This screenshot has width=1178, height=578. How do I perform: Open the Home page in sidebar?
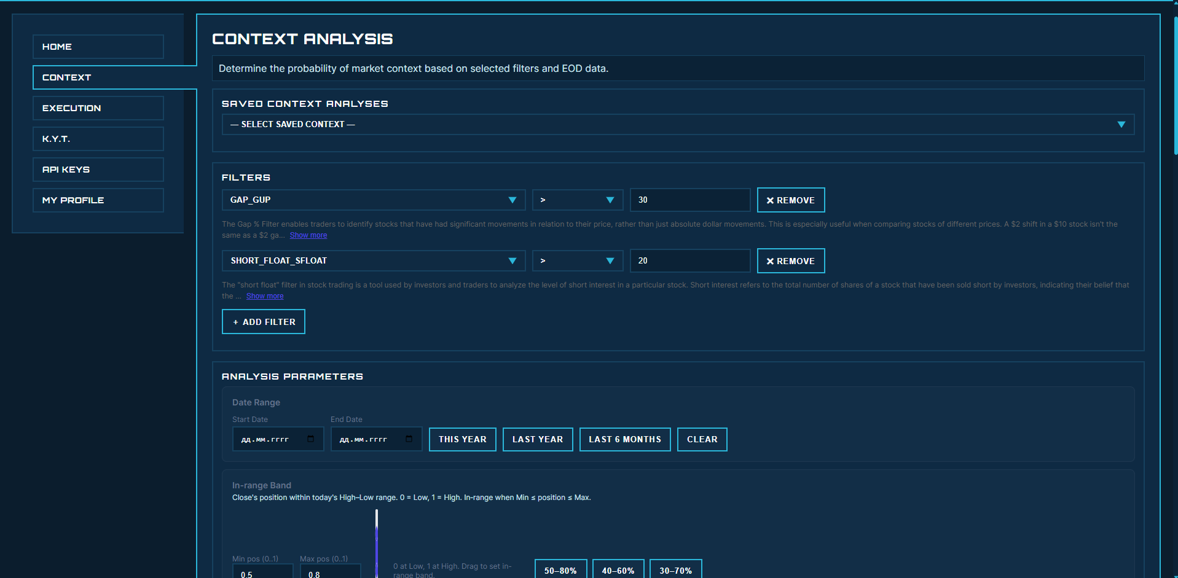point(98,47)
